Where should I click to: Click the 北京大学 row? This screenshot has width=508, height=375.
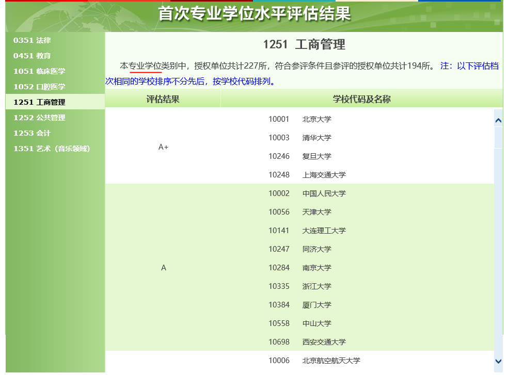(x=357, y=119)
